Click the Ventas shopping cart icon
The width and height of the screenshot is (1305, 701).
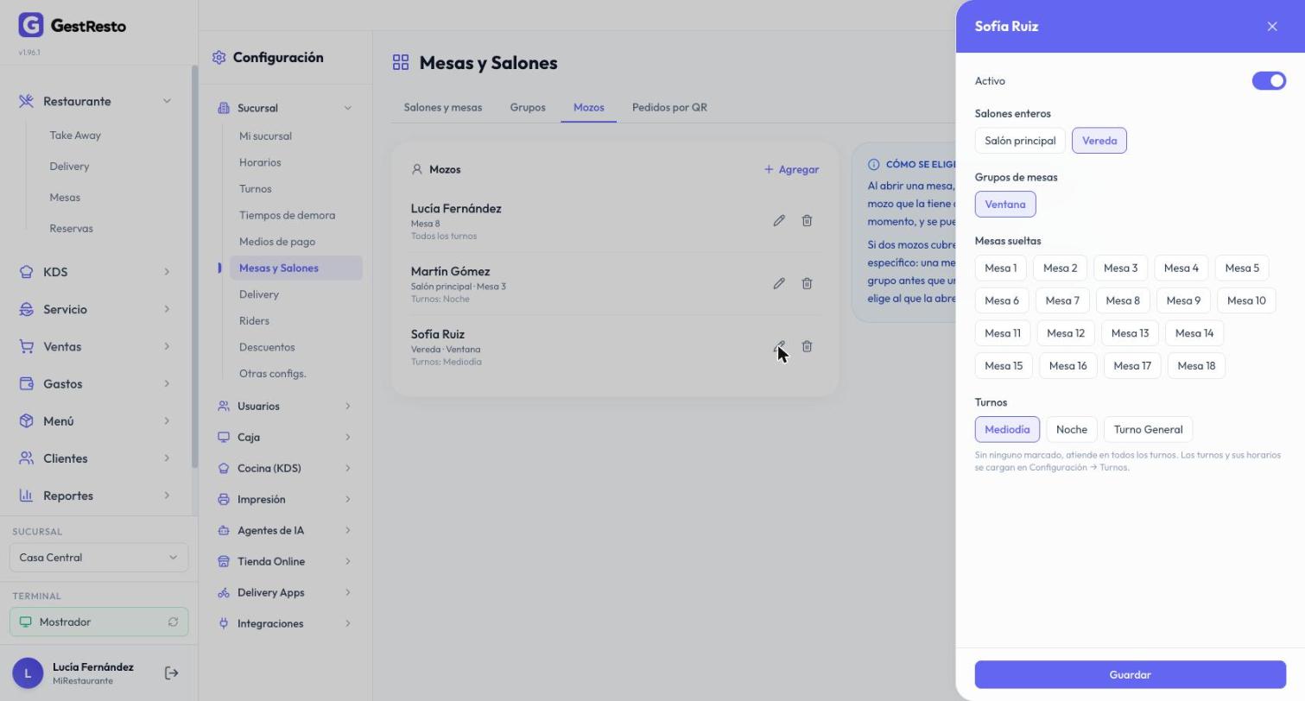[27, 347]
